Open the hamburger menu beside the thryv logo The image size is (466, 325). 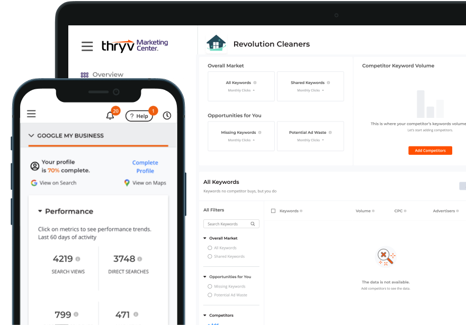point(87,47)
